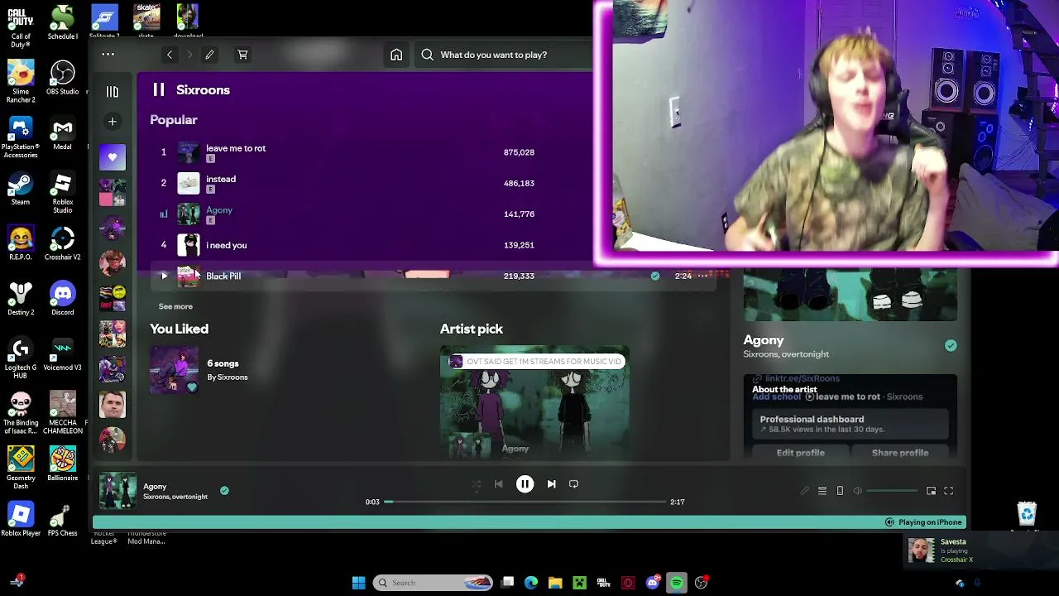Click the Windows taskbar search box
The width and height of the screenshot is (1059, 596).
434,583
